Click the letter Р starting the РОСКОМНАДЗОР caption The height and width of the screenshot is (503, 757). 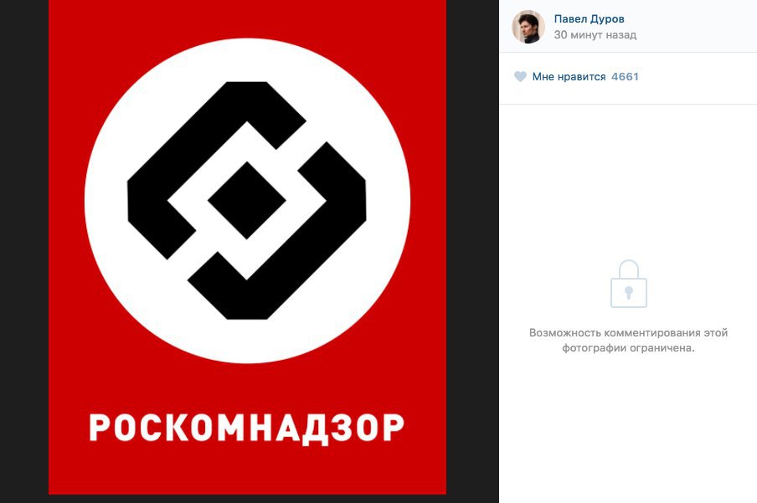pos(100,428)
